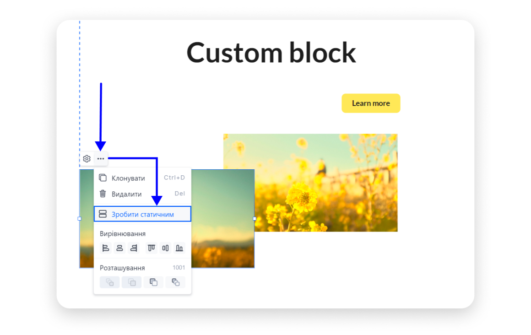Click the three-dots more options button

pos(101,159)
